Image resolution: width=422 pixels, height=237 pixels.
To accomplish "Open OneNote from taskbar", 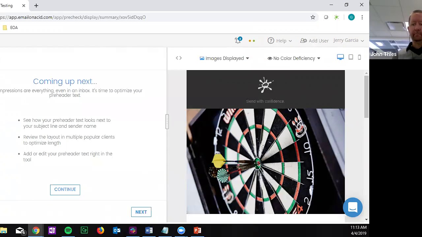I will pyautogui.click(x=52, y=230).
